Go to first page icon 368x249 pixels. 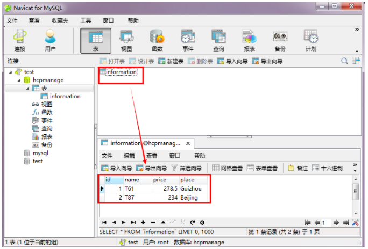coord(307,223)
